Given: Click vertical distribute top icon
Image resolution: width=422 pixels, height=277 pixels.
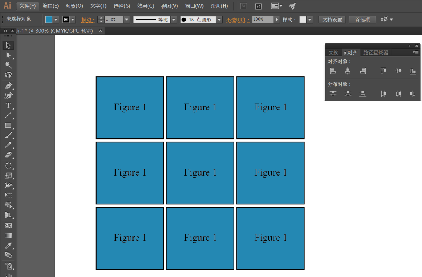Looking at the screenshot, I should [x=333, y=94].
